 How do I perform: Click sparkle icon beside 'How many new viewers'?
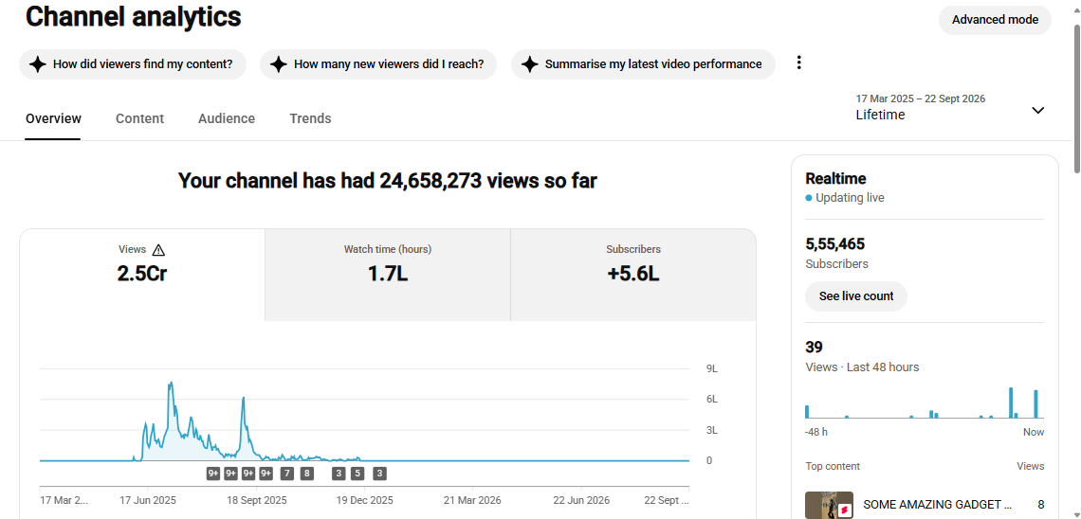pos(279,64)
